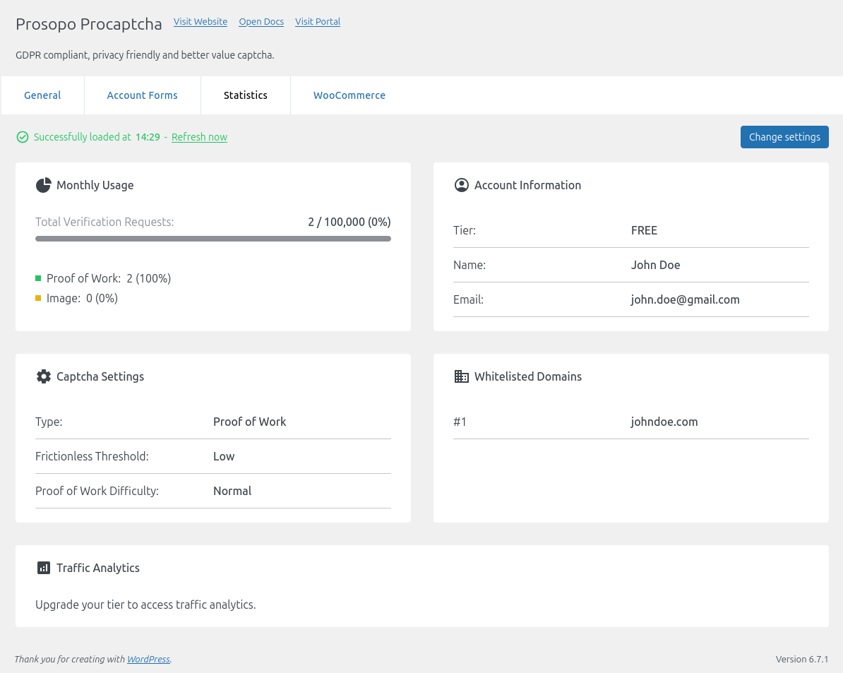Click the #1 domain row number

(x=460, y=422)
